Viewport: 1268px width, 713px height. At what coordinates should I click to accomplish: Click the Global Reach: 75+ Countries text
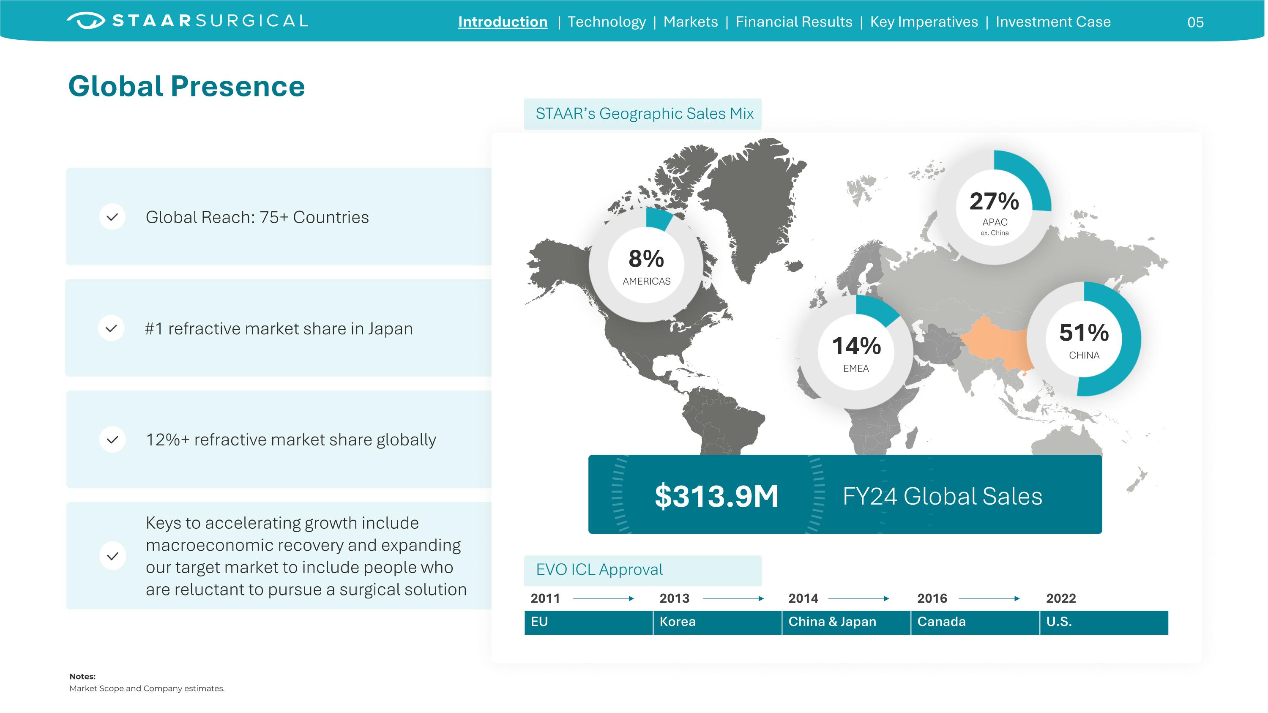click(x=257, y=218)
